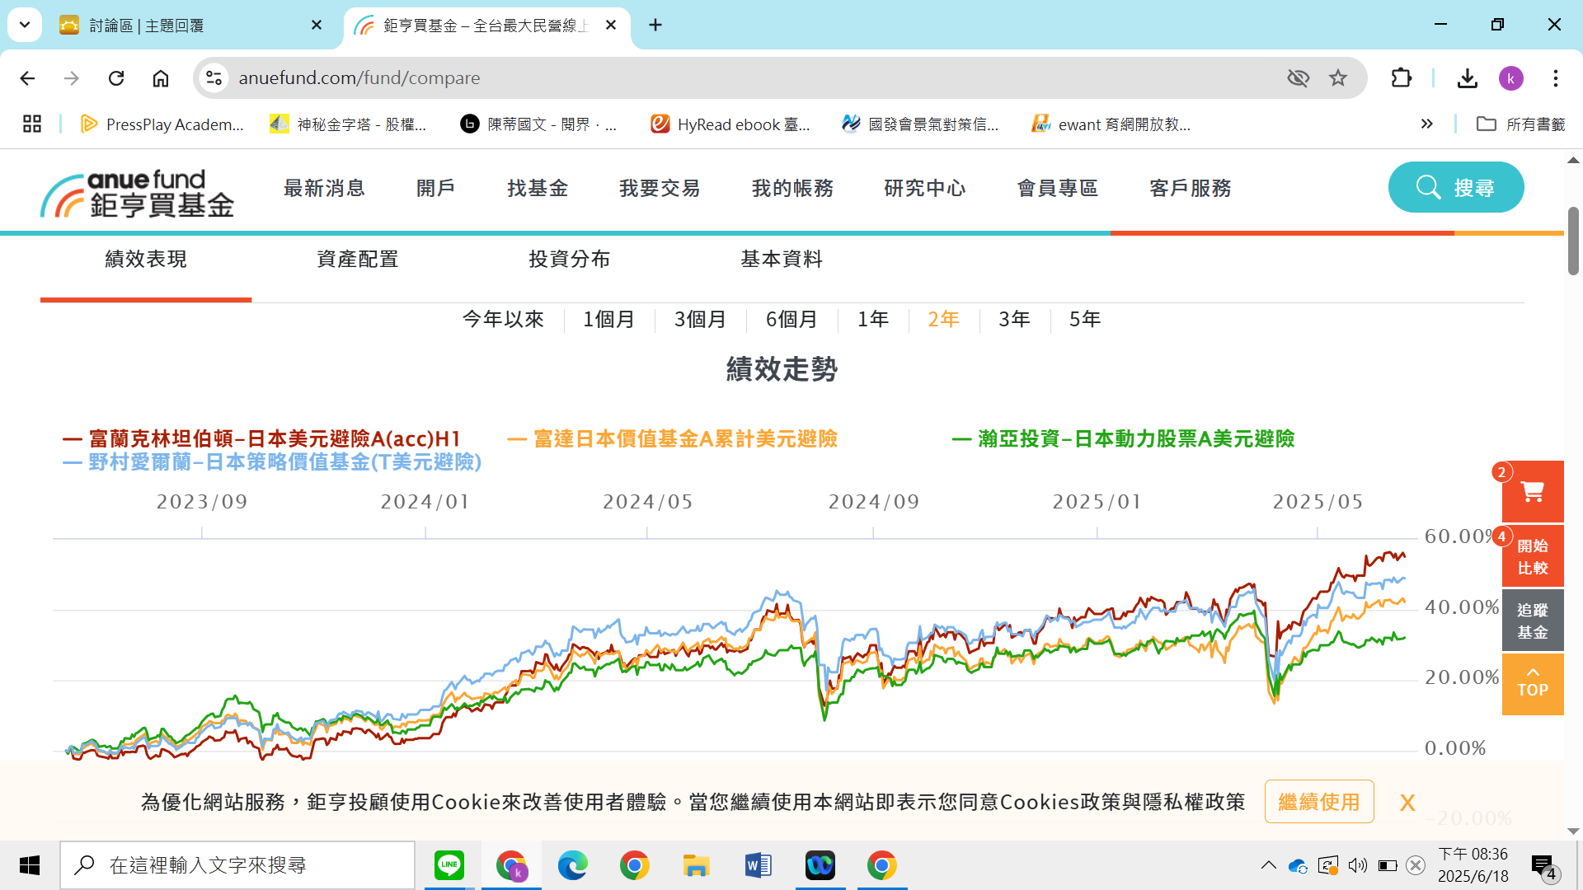Jump to page TOP
Viewport: 1583px width, 890px height.
pos(1533,685)
